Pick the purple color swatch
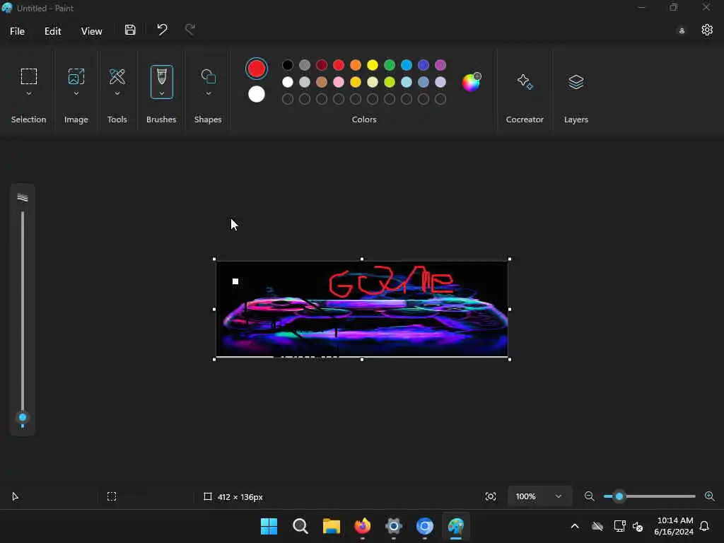 (440, 65)
